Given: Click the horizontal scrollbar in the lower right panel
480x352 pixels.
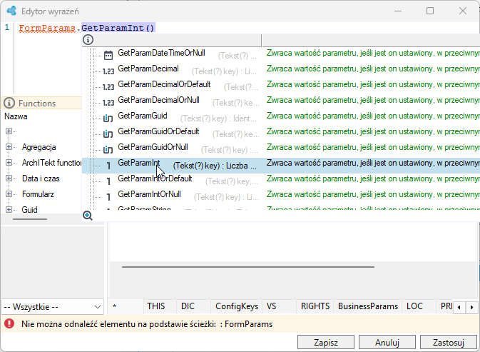Looking at the screenshot, I should click(248, 267).
